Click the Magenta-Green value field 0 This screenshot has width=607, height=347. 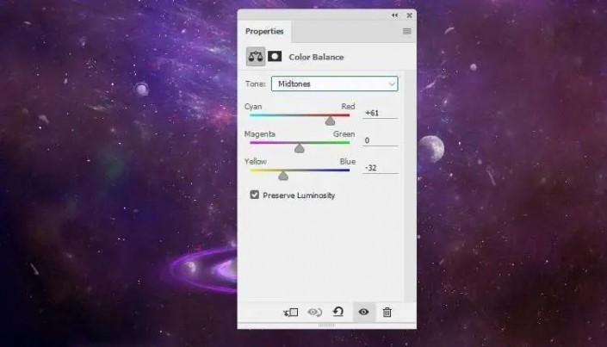(x=381, y=140)
